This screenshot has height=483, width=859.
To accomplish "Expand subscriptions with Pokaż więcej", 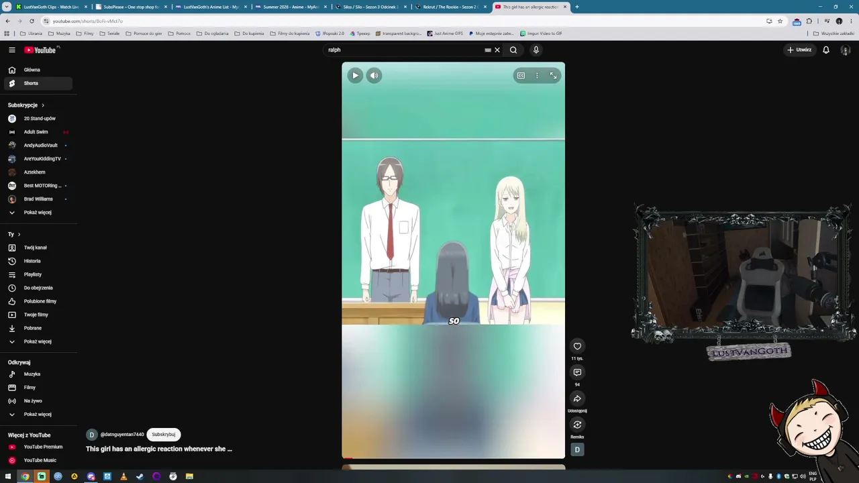I will [x=38, y=213].
